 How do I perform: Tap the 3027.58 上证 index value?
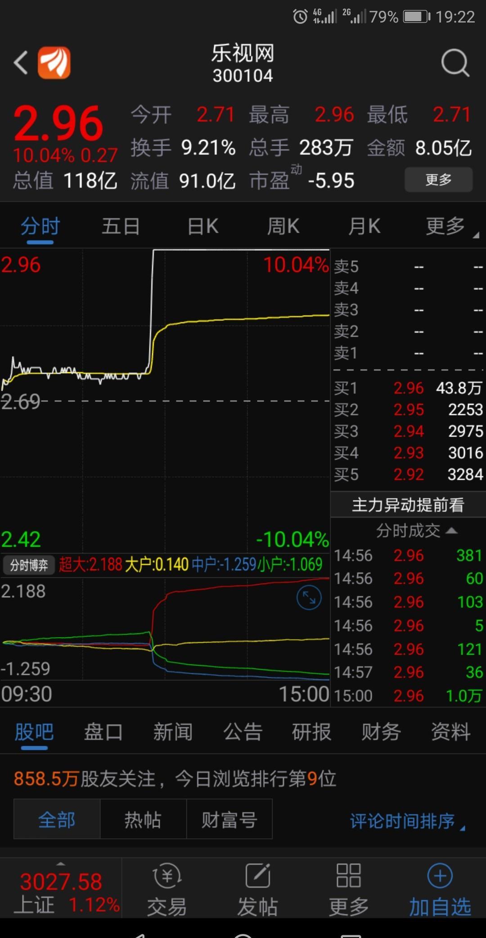pos(61,882)
